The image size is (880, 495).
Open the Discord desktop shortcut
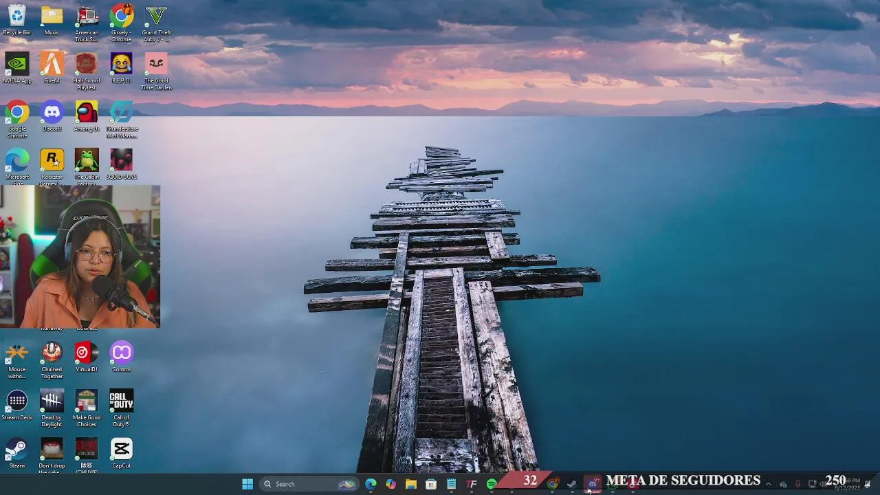point(52,117)
